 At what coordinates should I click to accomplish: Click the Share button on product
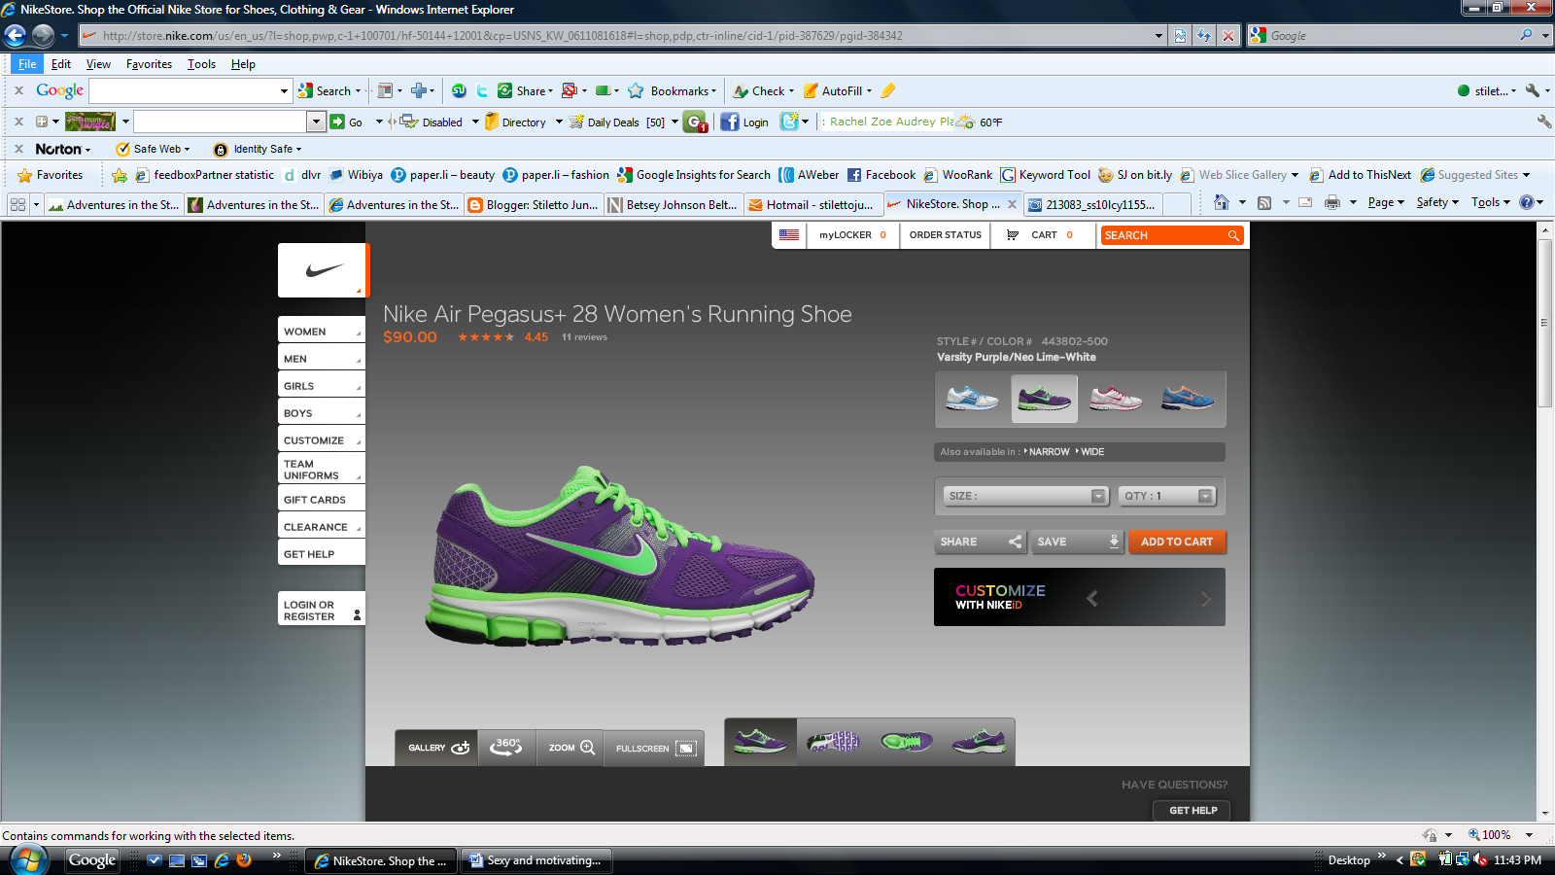(x=981, y=542)
